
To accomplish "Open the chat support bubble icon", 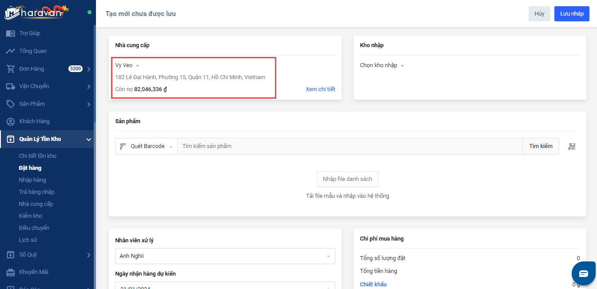I will click(x=583, y=273).
